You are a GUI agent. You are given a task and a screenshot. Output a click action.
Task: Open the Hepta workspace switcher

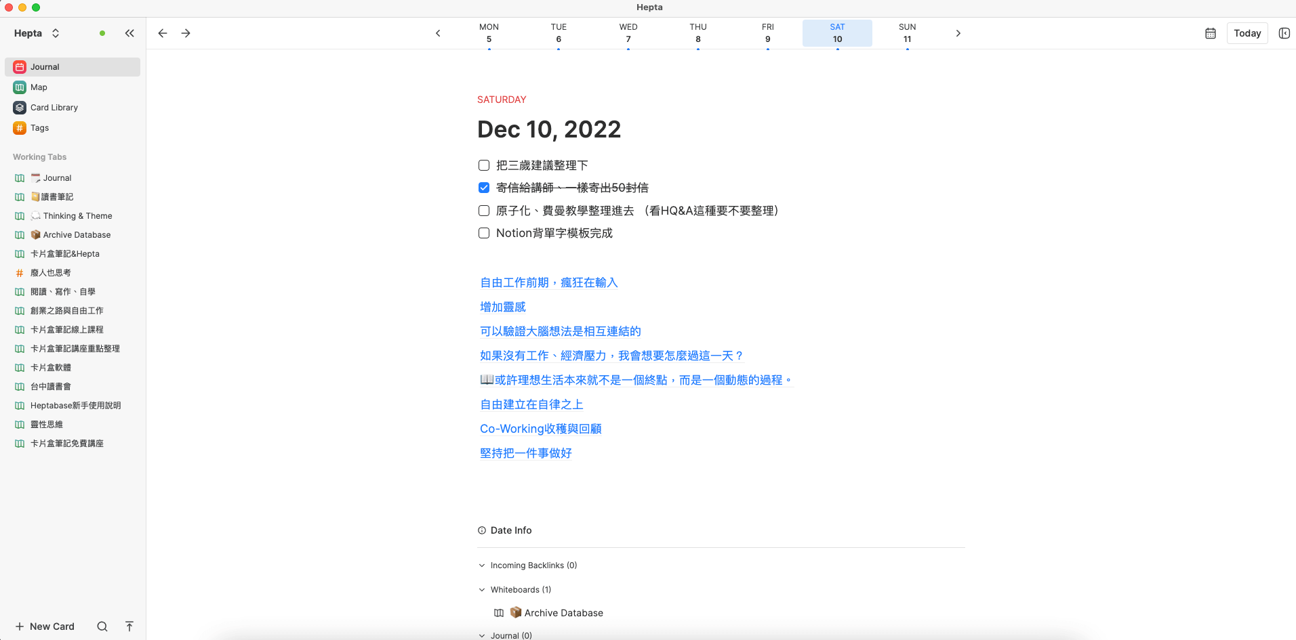37,33
